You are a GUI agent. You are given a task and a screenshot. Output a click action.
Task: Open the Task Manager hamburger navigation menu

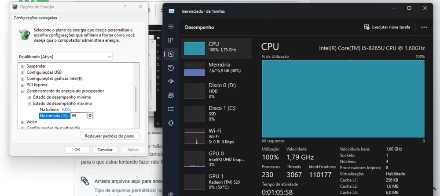pyautogui.click(x=171, y=27)
